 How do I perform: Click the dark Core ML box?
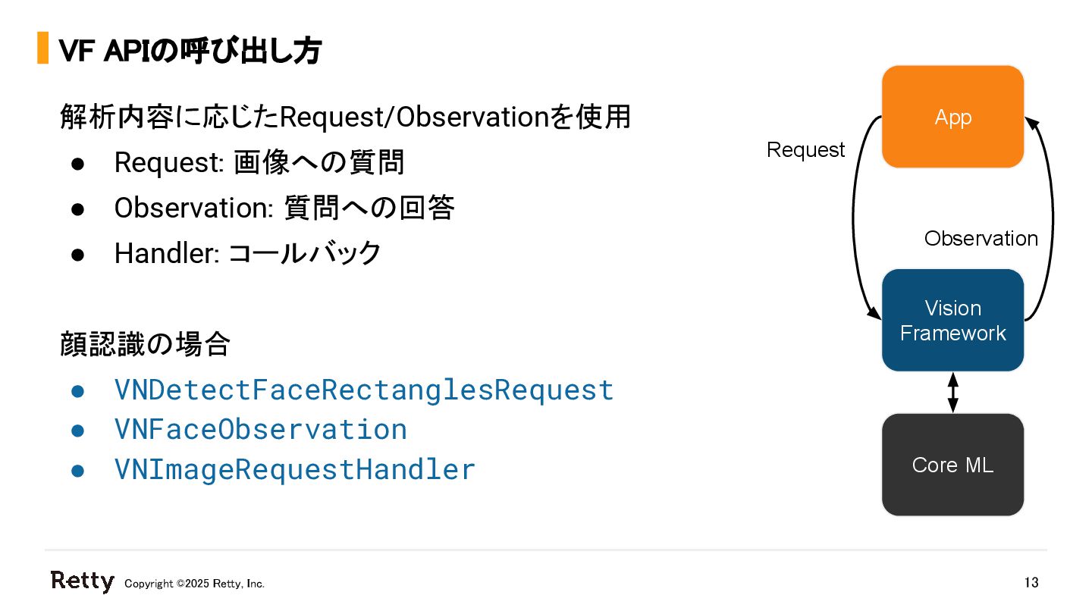[x=952, y=465]
